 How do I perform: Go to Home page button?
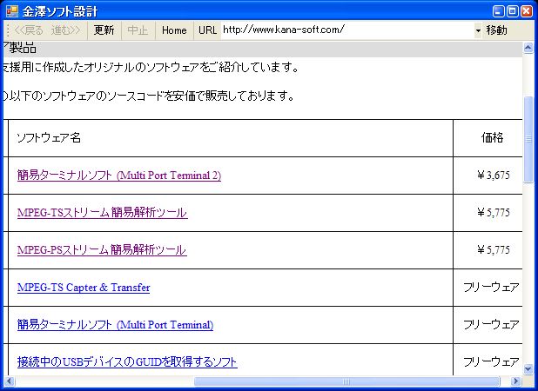pos(174,30)
